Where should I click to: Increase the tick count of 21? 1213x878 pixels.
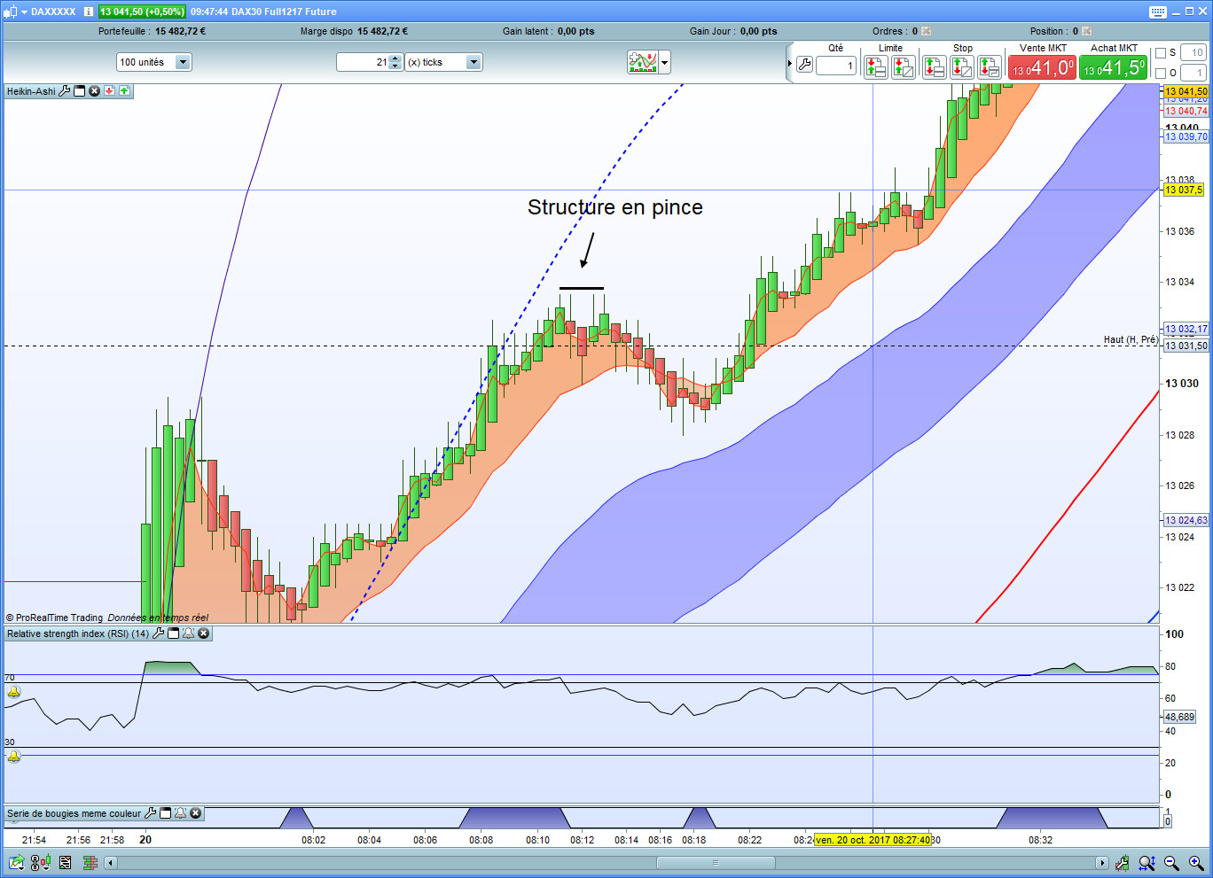[x=395, y=58]
